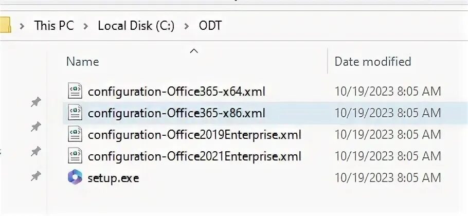This screenshot has height=216, width=468.
Task: Click the last pin icon in the sidebar
Action: pos(35,176)
